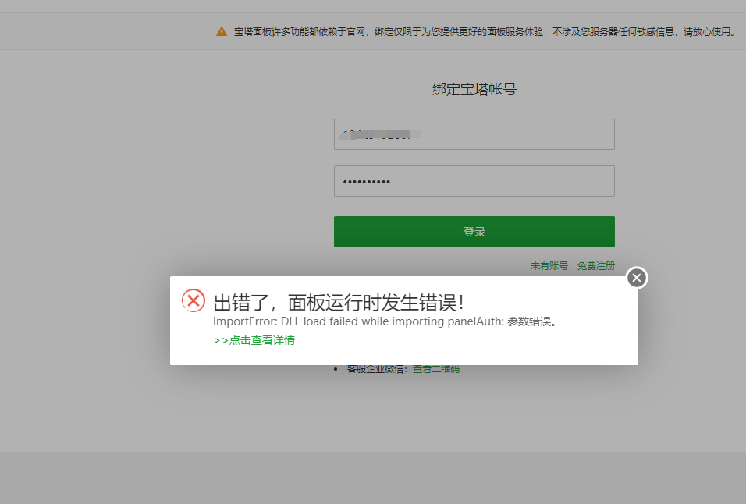Click the orange warning triangle icon

222,31
